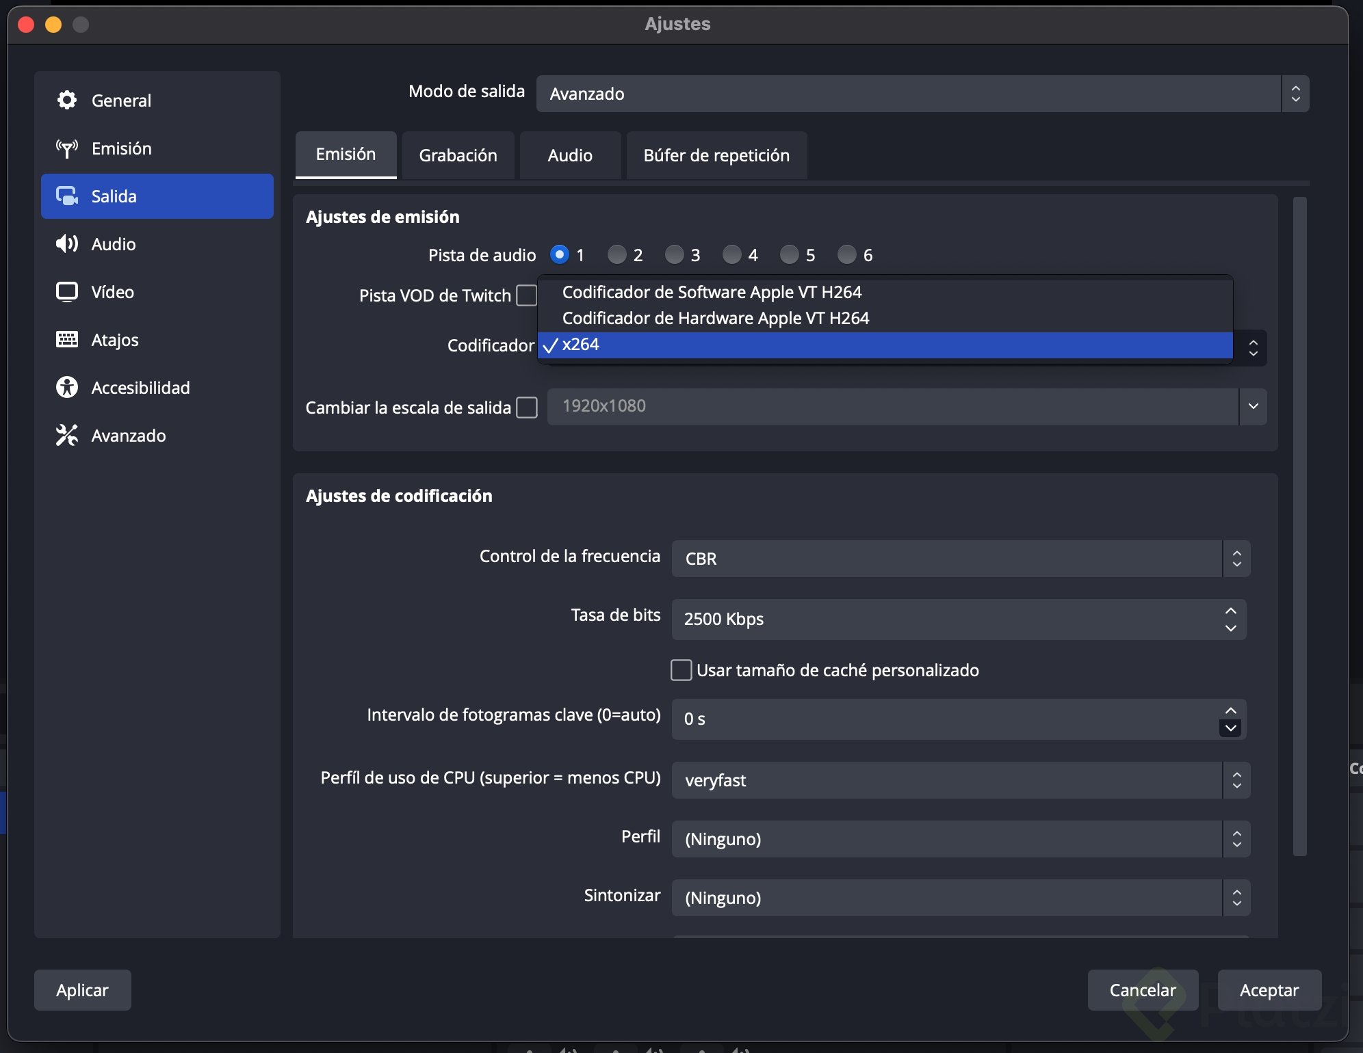Open the veryfast CPU usage preset dropdown
This screenshot has height=1053, width=1363.
point(960,780)
